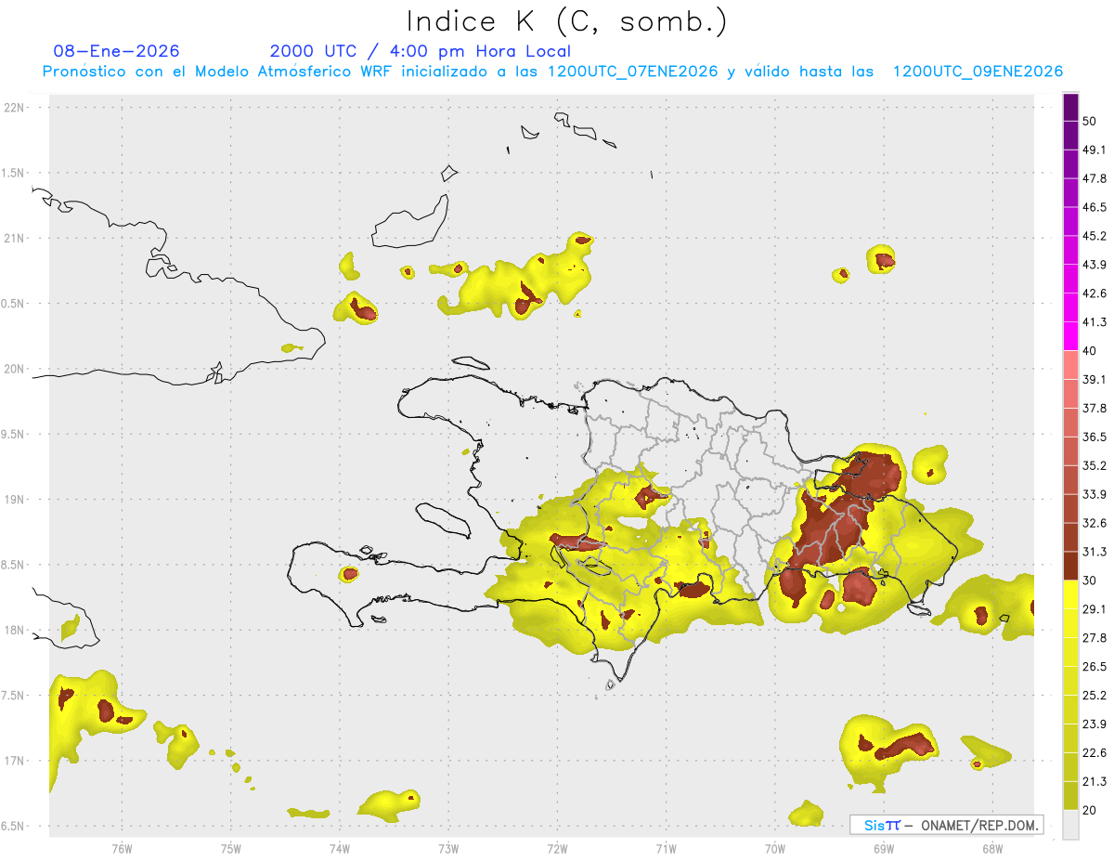
Task: Click the magenta color band between 40 and 41.3
Action: click(1071, 335)
